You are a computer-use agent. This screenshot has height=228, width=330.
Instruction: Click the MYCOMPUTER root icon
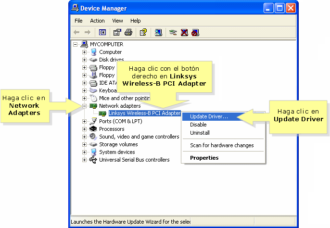(x=84, y=44)
